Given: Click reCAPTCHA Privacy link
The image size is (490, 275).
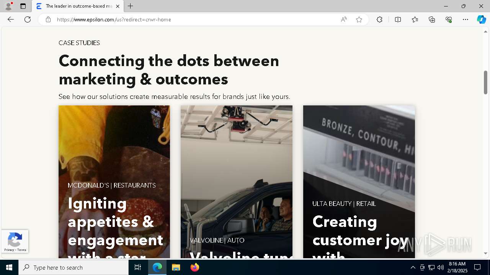Looking at the screenshot, I should point(9,250).
